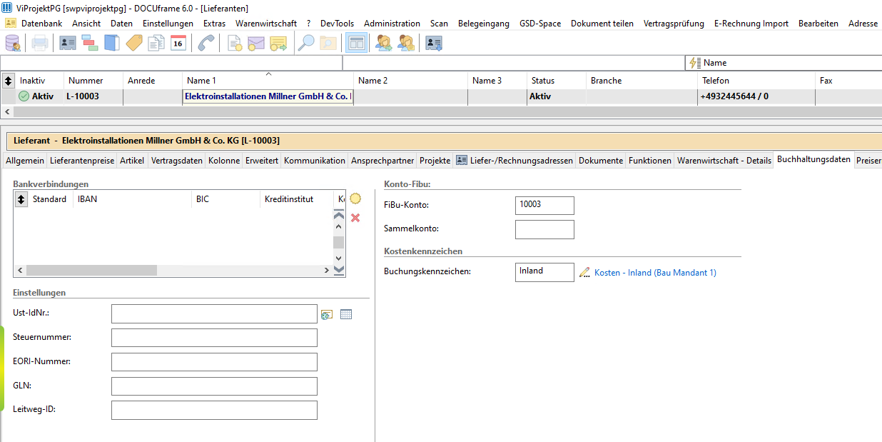This screenshot has width=882, height=442.
Task: Open the DevTools menu
Action: [337, 24]
